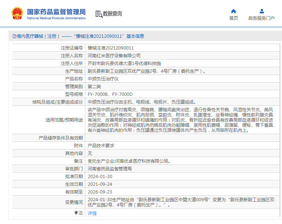Click 国家药品监督管理局 site title

56,12
